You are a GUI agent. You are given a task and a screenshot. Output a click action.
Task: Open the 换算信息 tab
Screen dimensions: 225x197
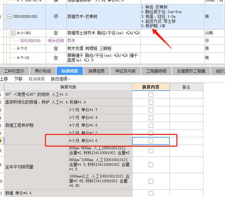[97, 71]
